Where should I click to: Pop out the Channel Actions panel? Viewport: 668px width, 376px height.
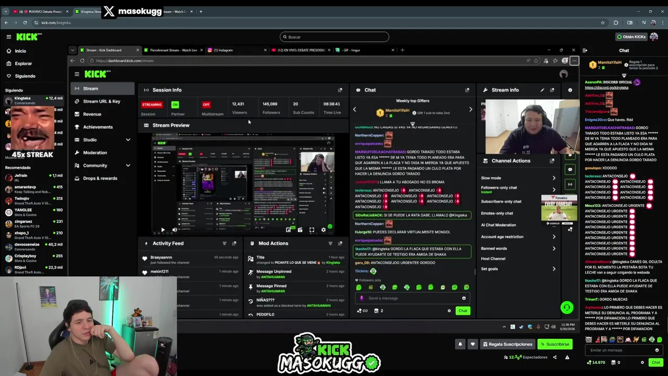(x=552, y=161)
